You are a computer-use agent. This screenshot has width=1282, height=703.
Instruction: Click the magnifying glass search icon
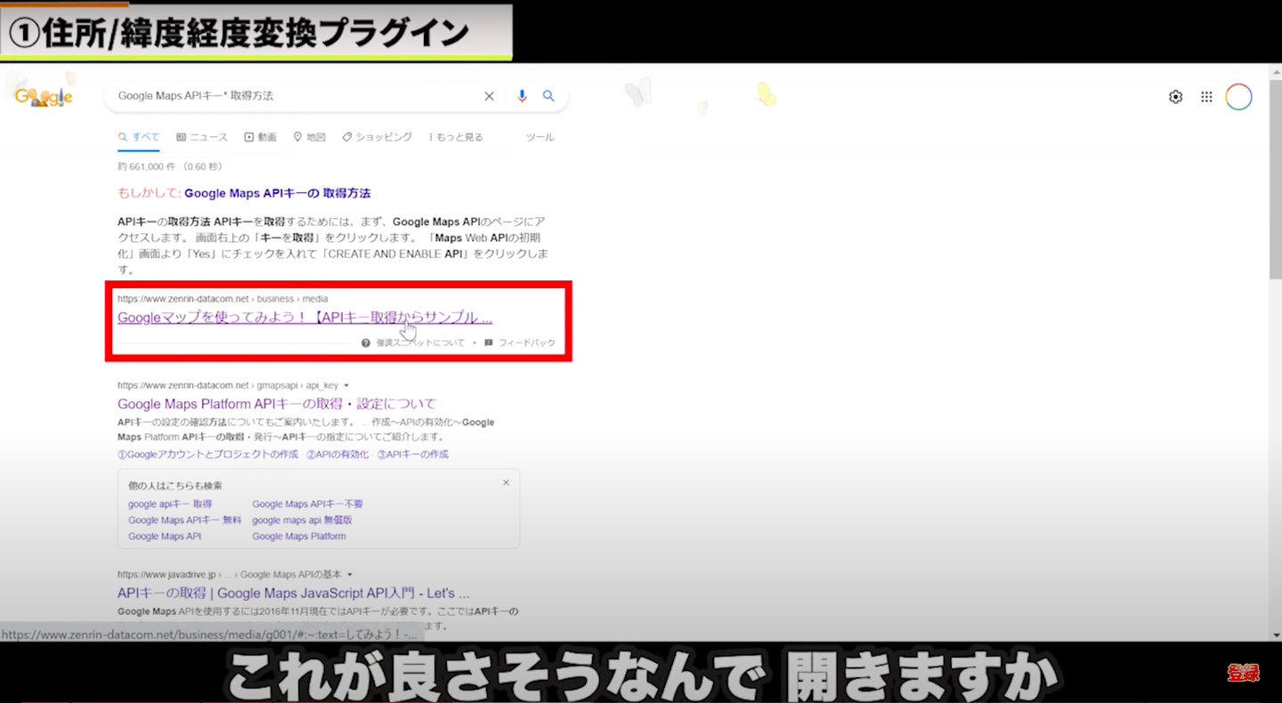point(549,96)
